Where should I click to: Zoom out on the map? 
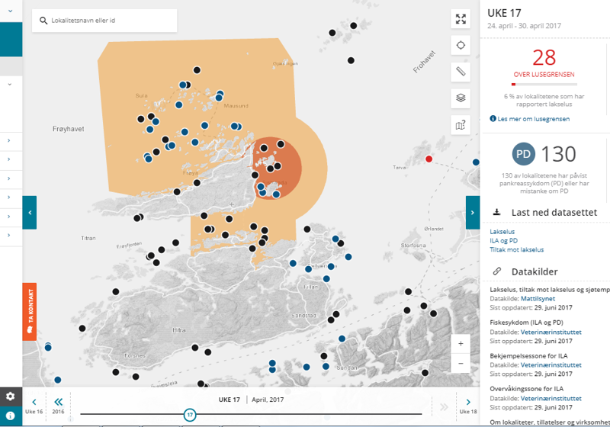click(461, 364)
